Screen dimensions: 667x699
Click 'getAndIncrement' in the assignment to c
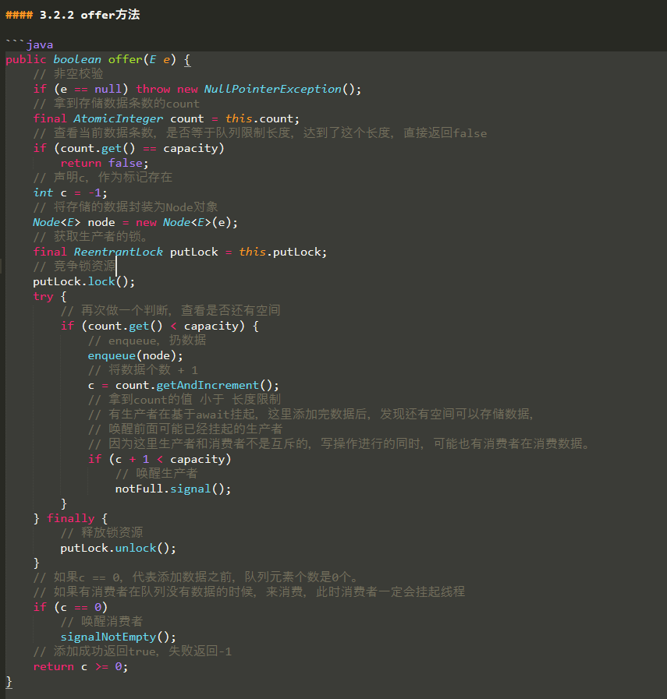click(208, 385)
